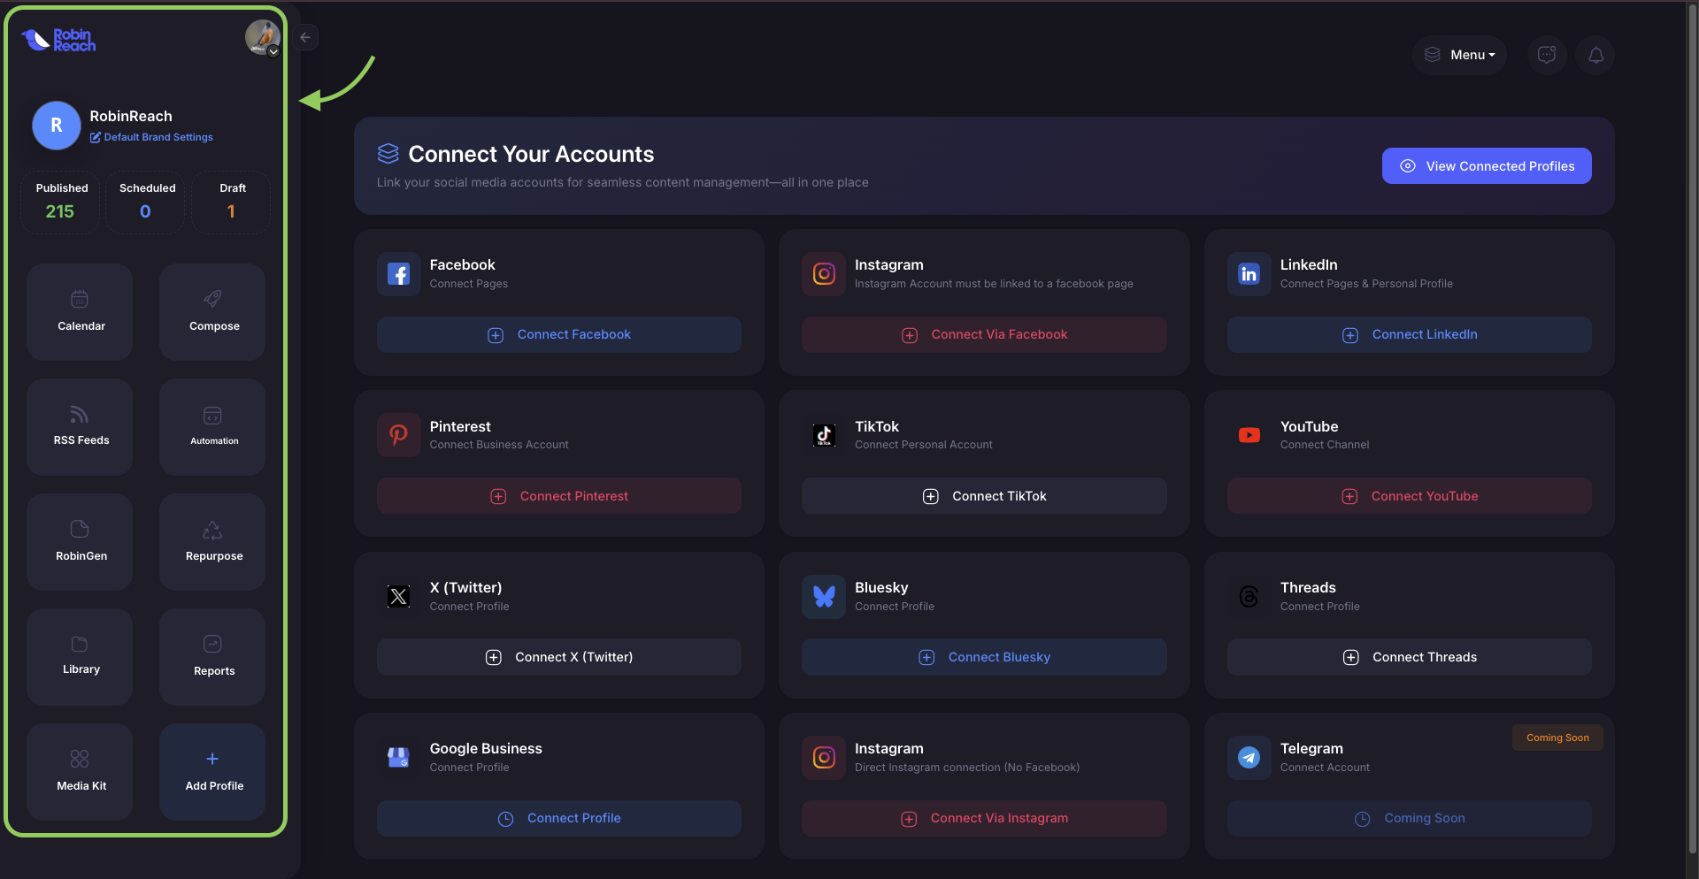The image size is (1699, 879).
Task: Click Connect Via Facebook button
Action: pos(984,334)
